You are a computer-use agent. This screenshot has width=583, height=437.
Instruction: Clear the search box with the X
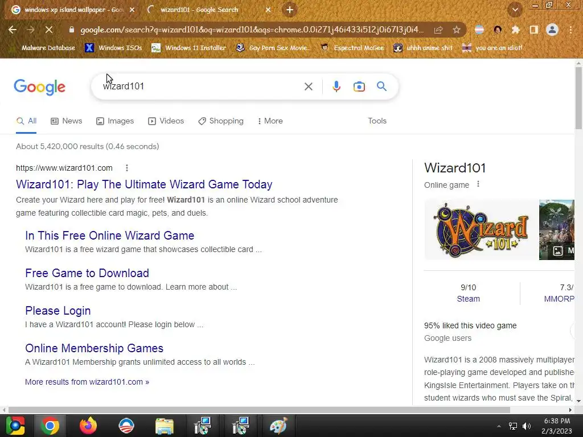point(308,86)
